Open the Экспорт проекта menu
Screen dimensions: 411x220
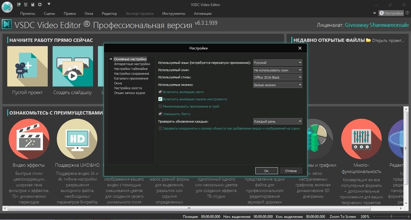tap(140, 14)
